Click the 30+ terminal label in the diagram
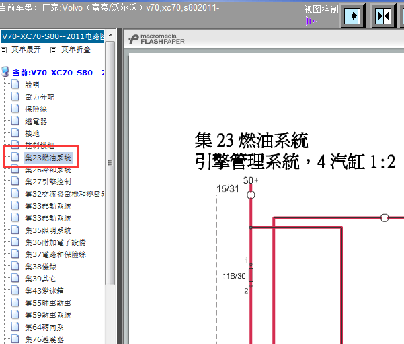Viewport: 404px width, 344px height. [x=251, y=180]
